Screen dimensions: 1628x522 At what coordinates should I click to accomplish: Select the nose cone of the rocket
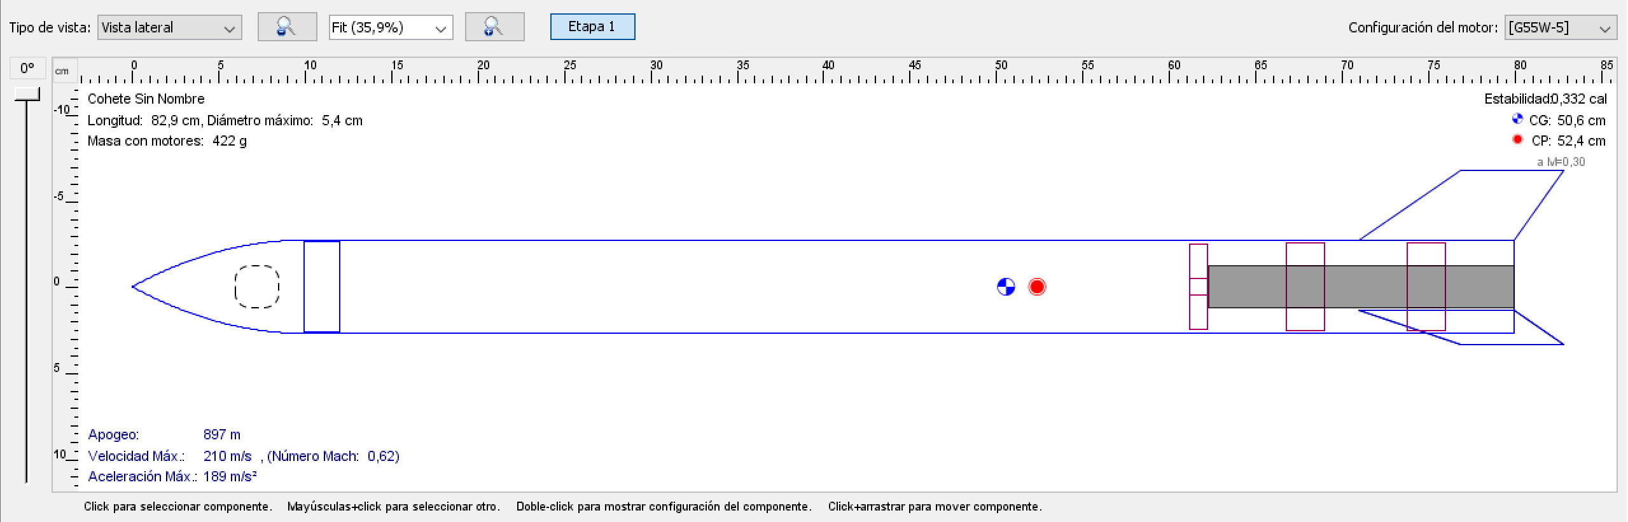(x=191, y=287)
